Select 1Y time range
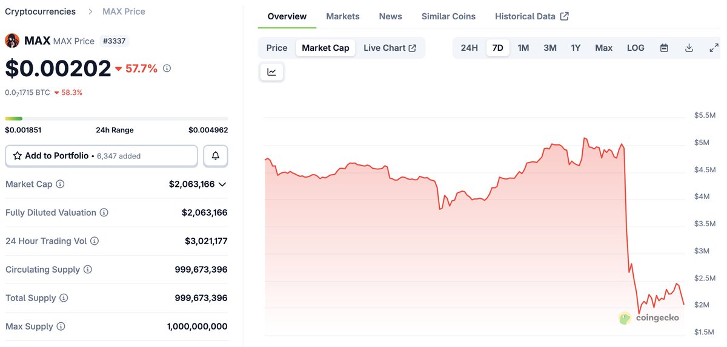The image size is (727, 347). (576, 48)
